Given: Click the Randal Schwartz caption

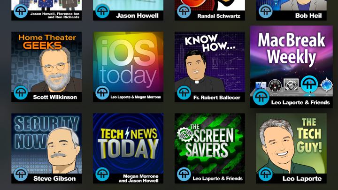Looking at the screenshot, I should [219, 16].
